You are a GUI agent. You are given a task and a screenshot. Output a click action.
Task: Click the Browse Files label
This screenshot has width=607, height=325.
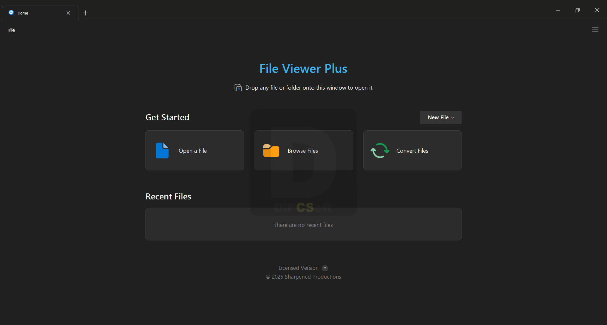click(303, 151)
